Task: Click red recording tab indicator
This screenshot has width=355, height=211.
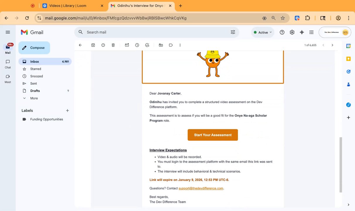Action: 33,6
